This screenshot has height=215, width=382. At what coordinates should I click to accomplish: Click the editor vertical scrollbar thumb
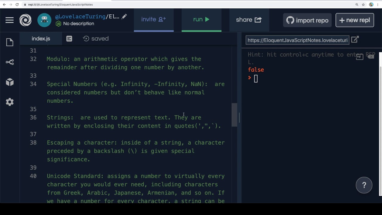pyautogui.click(x=234, y=115)
